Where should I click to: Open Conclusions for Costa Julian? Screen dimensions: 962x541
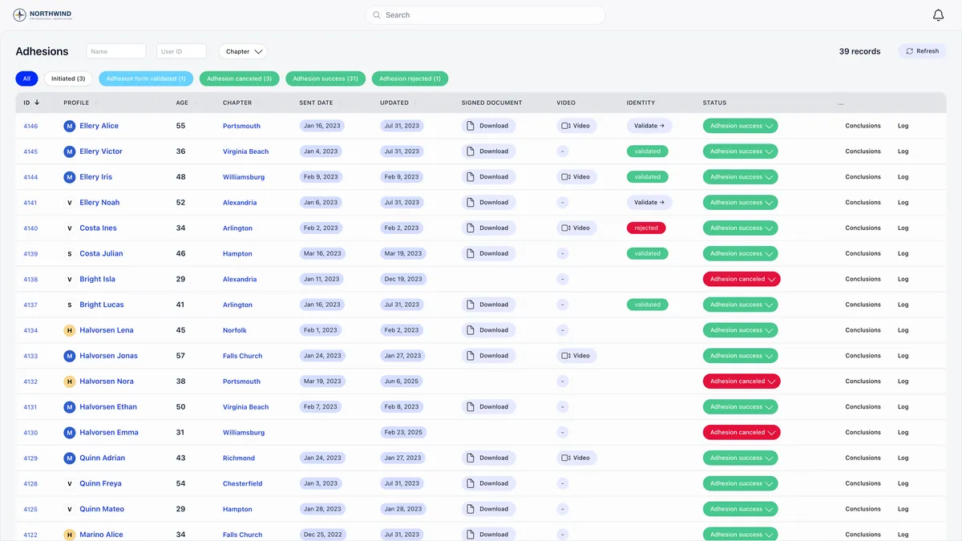pyautogui.click(x=863, y=253)
